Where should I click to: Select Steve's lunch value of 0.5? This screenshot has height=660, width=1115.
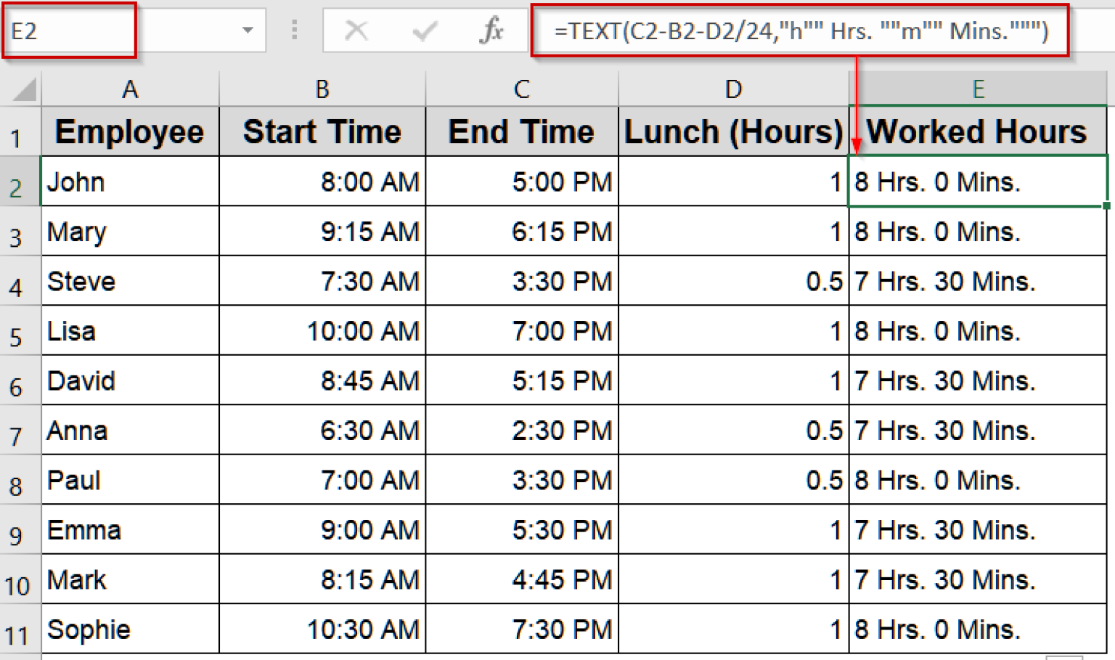pyautogui.click(x=733, y=281)
